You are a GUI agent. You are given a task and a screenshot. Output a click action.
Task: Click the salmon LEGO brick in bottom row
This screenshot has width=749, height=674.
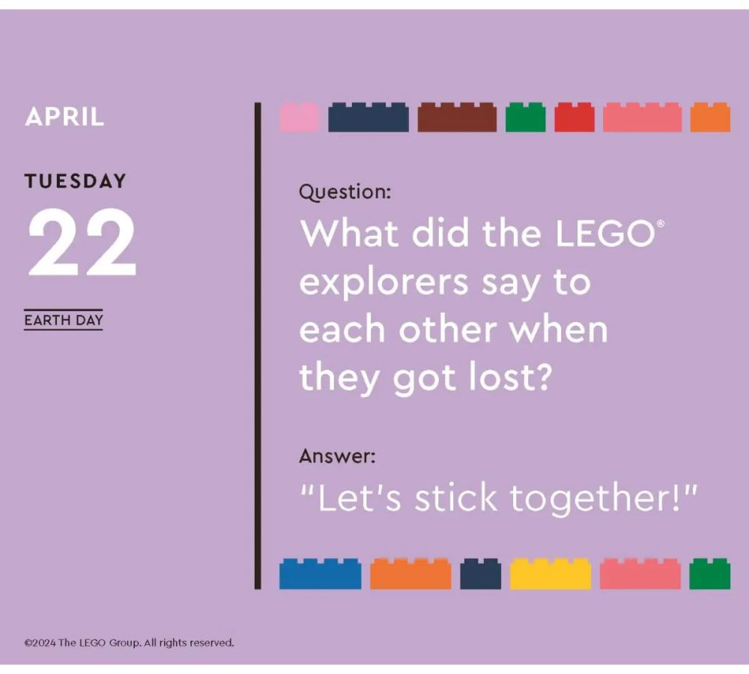pos(640,573)
